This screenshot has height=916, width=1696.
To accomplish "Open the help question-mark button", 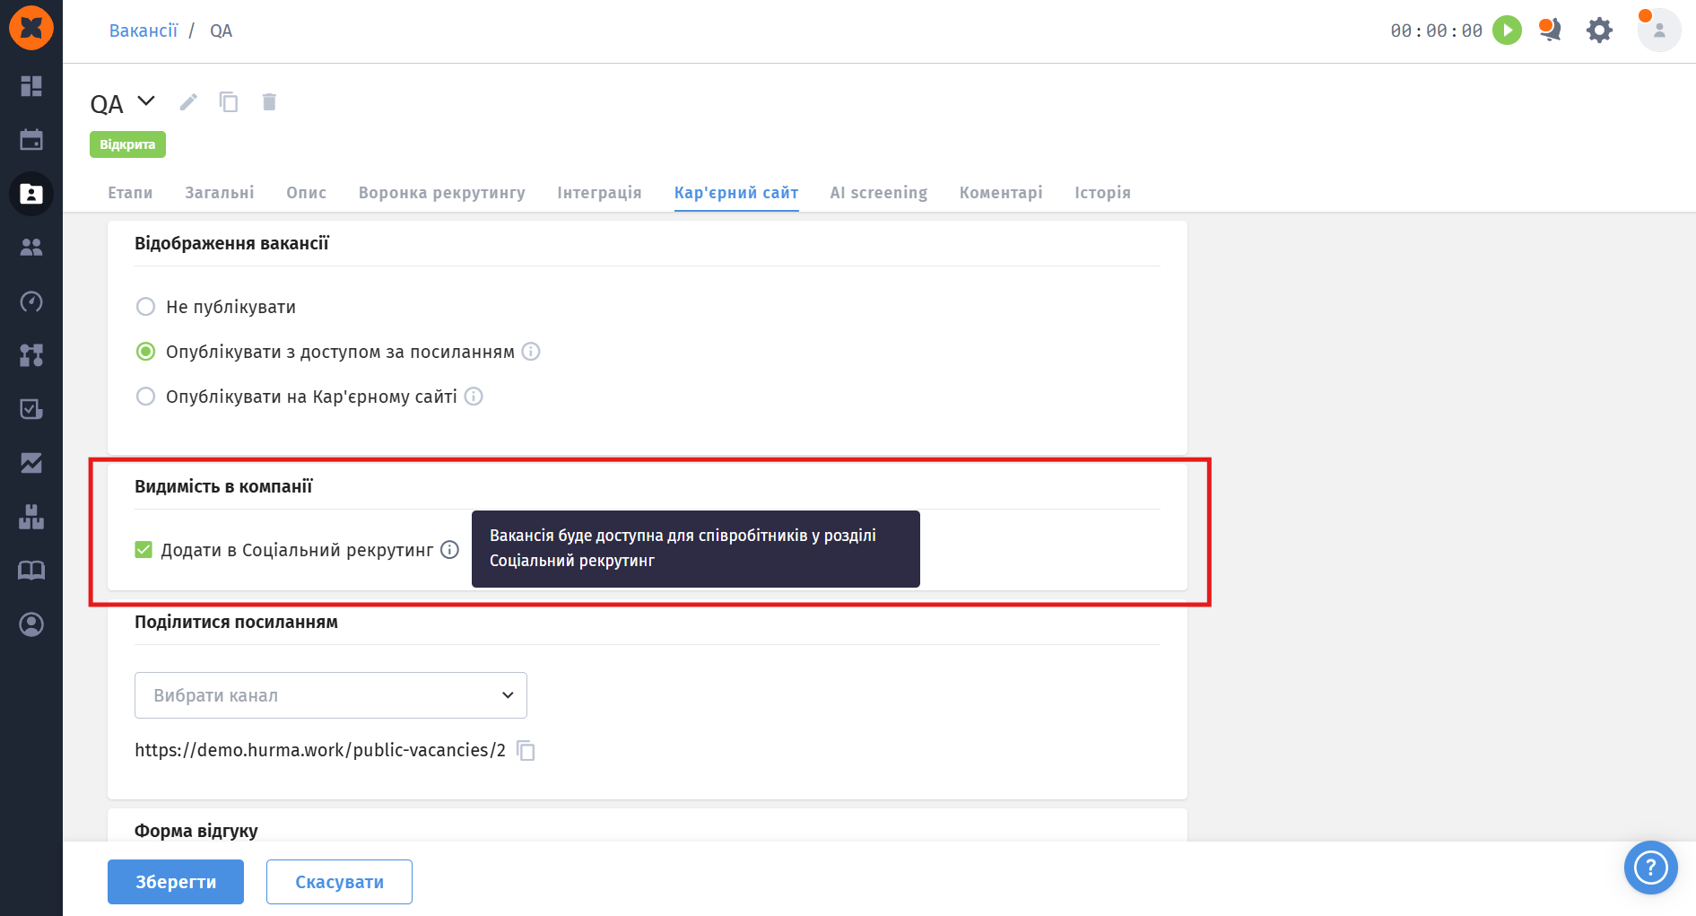I will point(1651,868).
